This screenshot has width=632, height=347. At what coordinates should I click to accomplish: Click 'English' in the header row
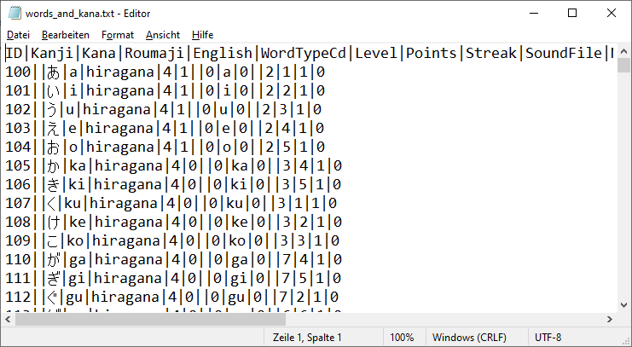pyautogui.click(x=223, y=53)
